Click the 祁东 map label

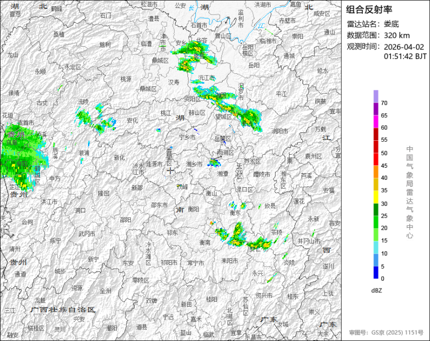pos(172,233)
